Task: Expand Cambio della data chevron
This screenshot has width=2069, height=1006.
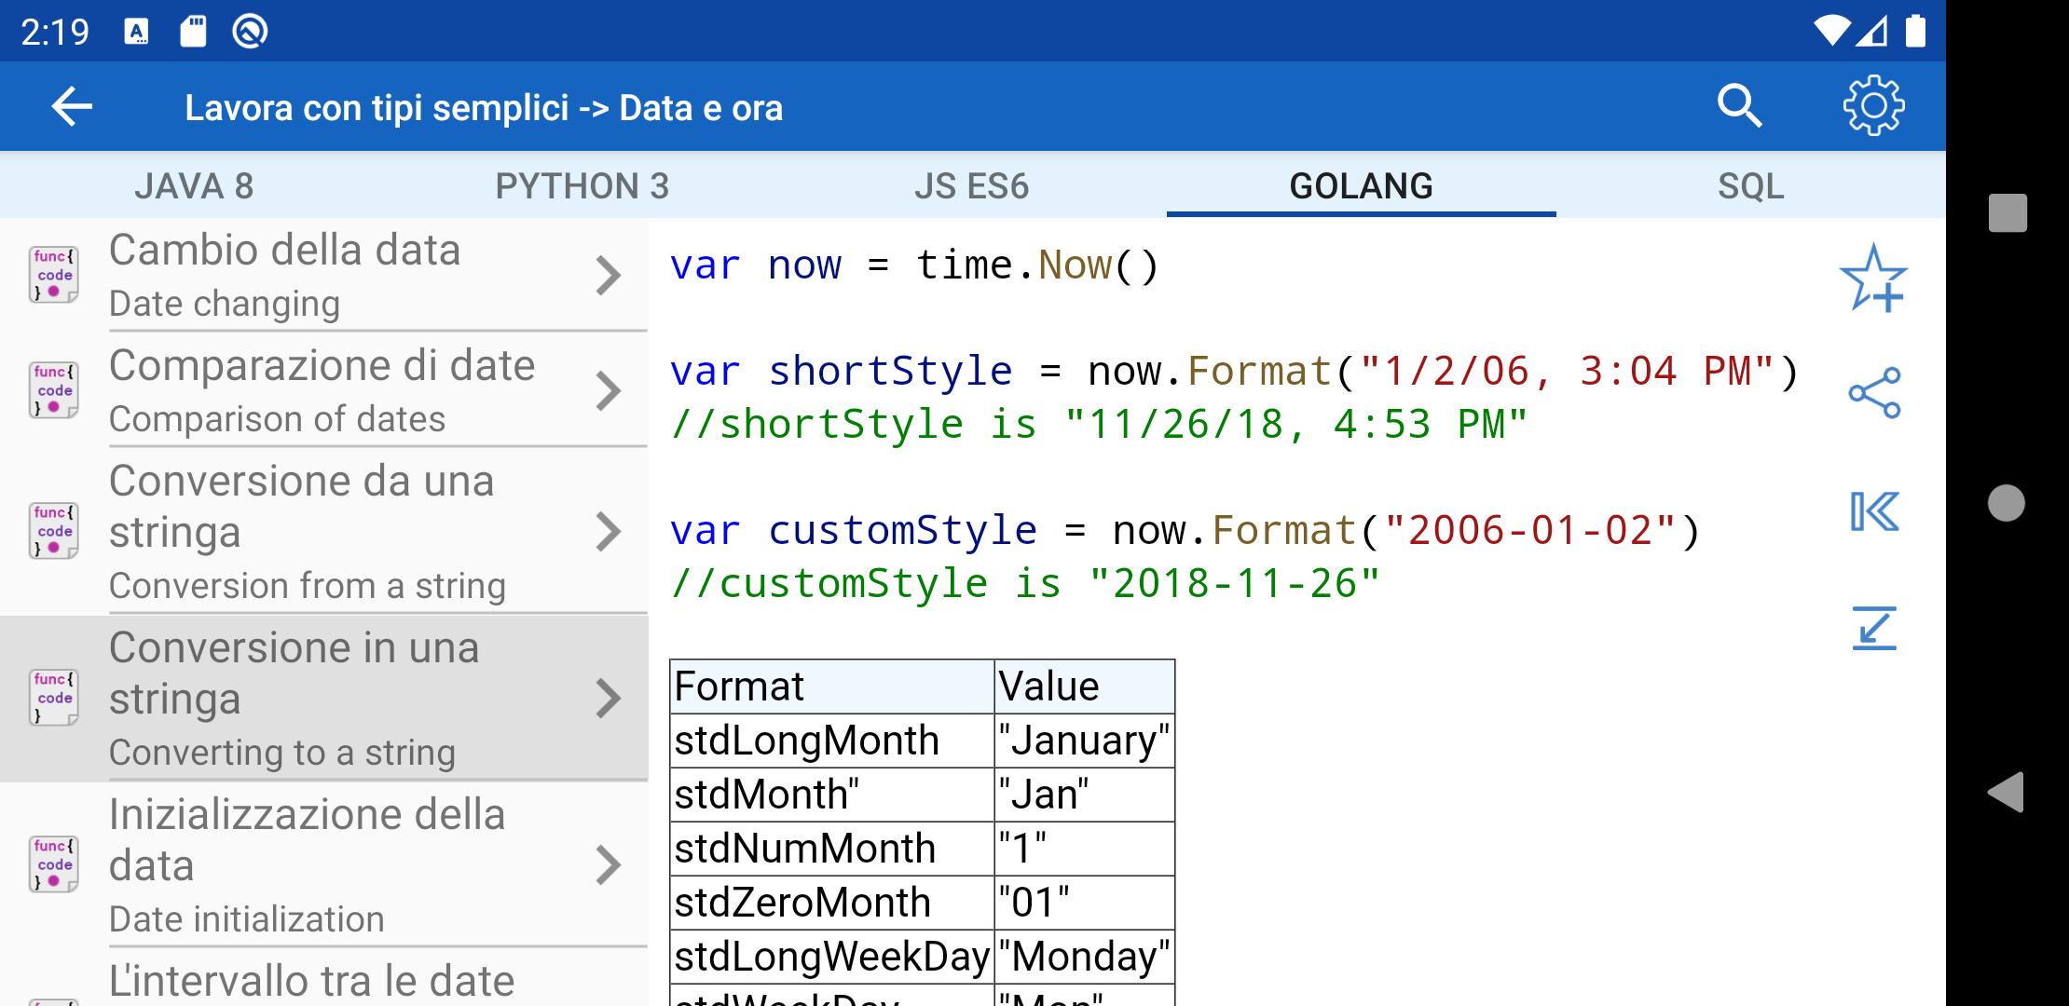Action: pyautogui.click(x=608, y=276)
